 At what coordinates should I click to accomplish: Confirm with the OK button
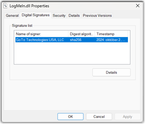pyautogui.click(x=71, y=116)
